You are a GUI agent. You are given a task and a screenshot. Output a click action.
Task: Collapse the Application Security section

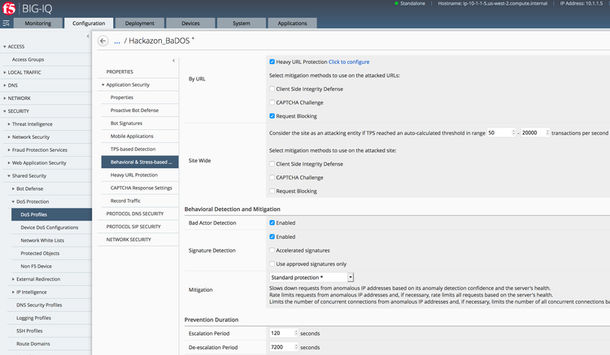(103, 84)
